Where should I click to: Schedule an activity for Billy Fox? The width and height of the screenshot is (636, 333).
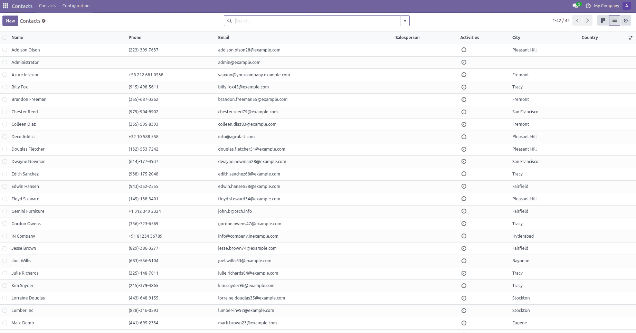[x=464, y=87]
